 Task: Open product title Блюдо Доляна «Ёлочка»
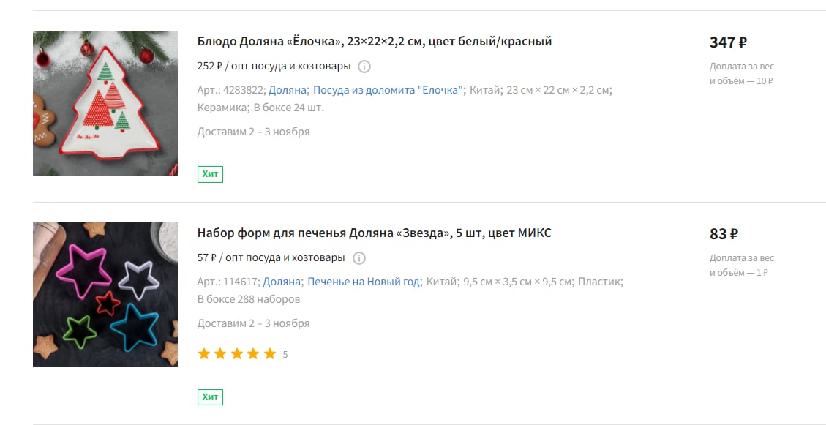(375, 41)
